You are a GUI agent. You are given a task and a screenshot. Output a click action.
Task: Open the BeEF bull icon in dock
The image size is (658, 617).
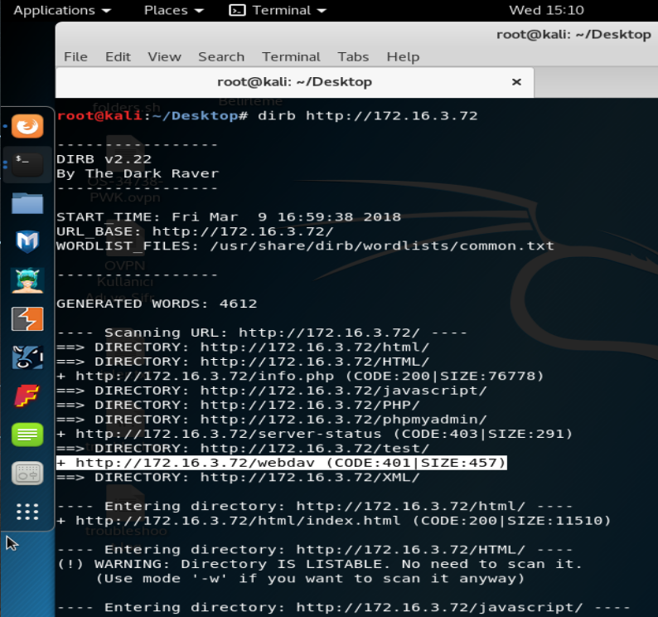click(x=27, y=357)
